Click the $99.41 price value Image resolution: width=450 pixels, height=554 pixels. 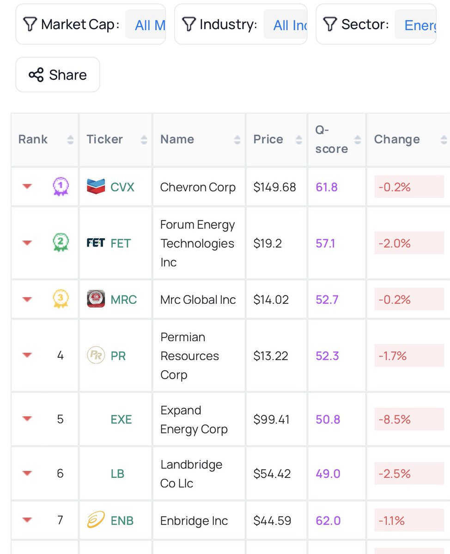tap(272, 420)
